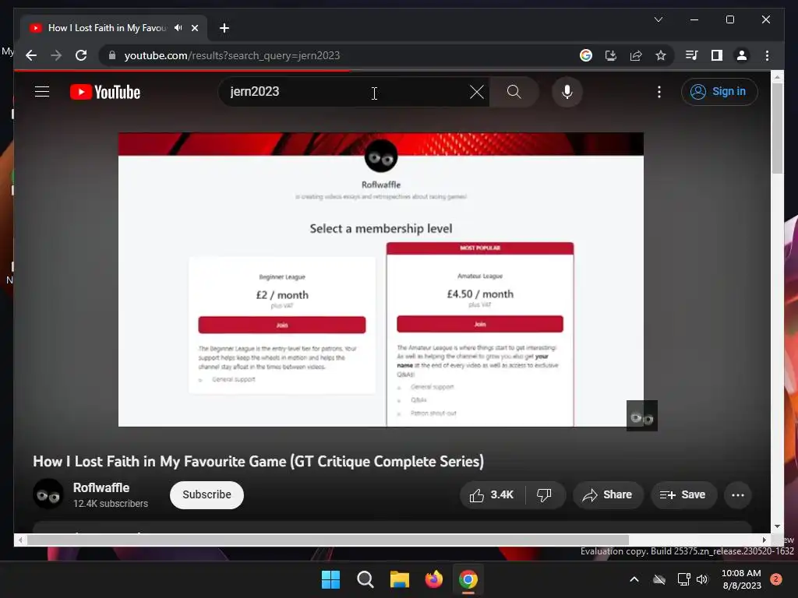Sign in to YouTube

(x=719, y=92)
